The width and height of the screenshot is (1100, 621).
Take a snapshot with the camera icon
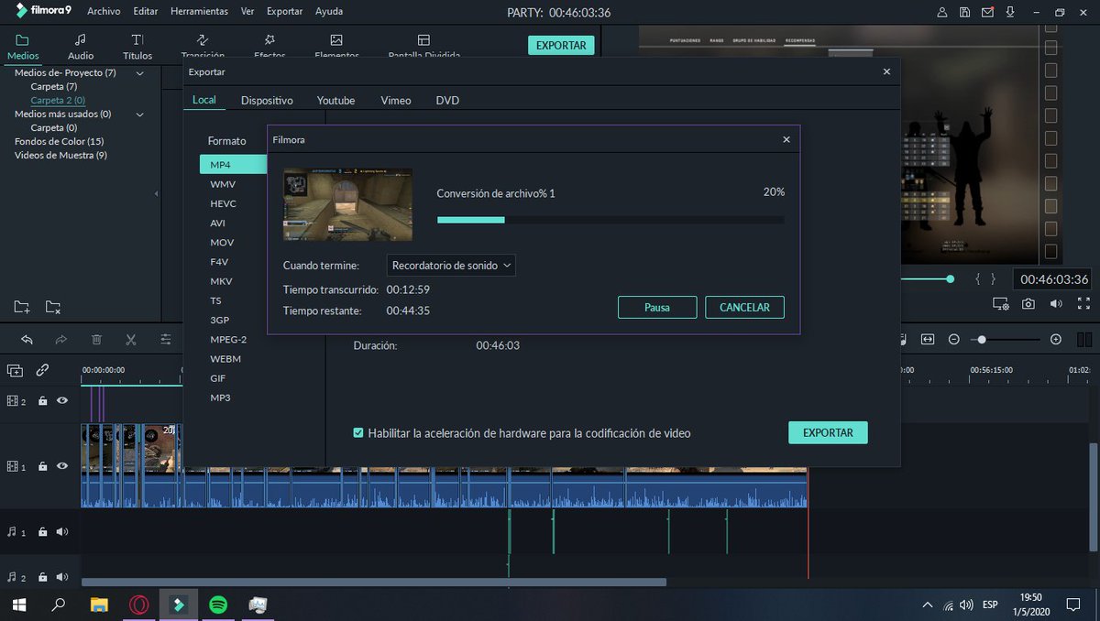coord(1028,303)
